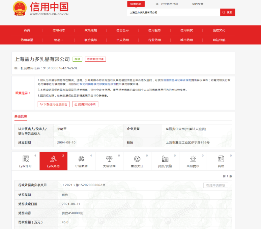Screen dimensions: 261x229
Task: Open the 行政处罚 gavel icon tab
Action: tap(53, 161)
